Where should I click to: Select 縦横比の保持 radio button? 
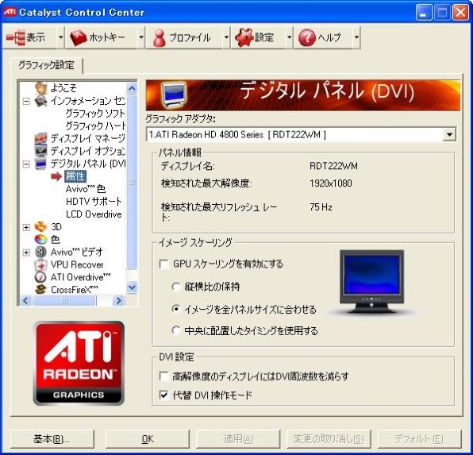coord(176,287)
